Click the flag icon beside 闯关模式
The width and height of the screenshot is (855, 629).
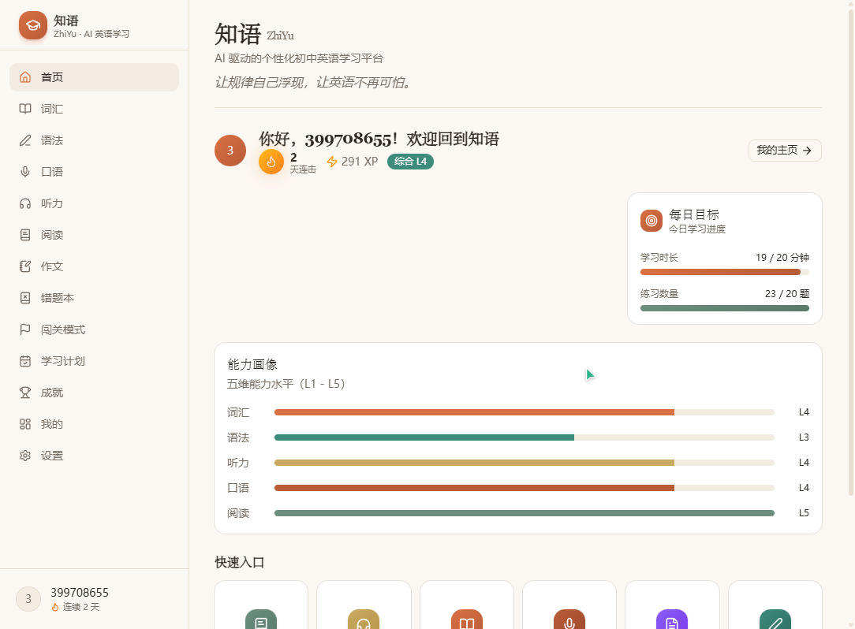[x=25, y=329]
